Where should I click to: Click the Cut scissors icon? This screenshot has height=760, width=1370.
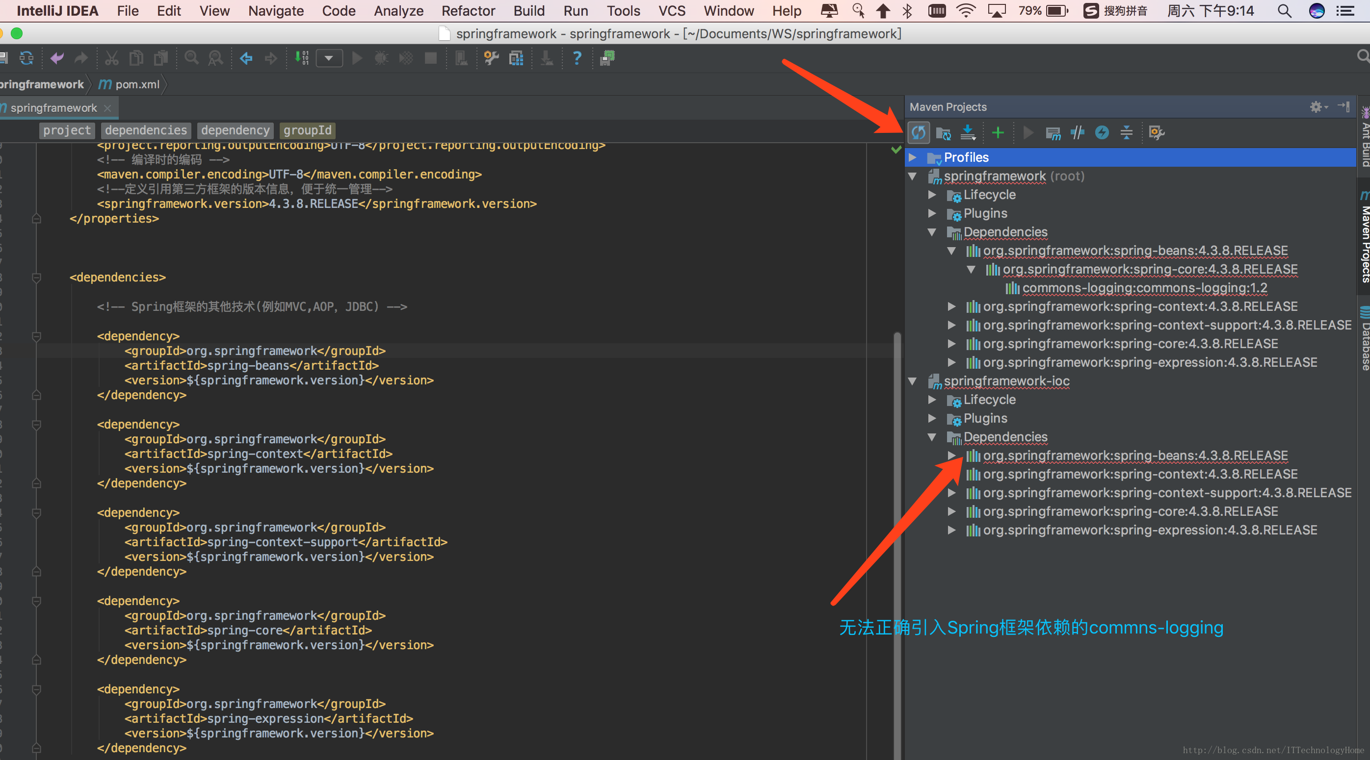click(111, 58)
